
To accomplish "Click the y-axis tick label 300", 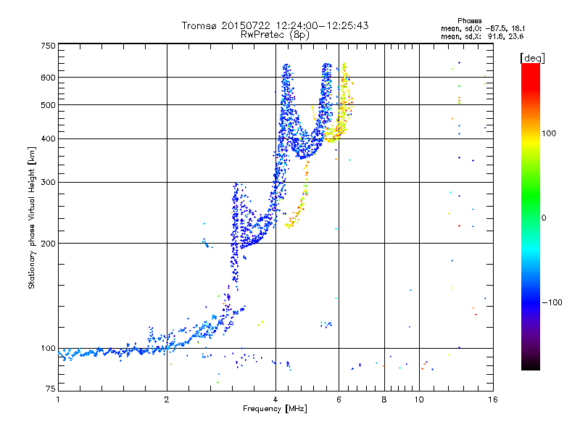I will pos(48,182).
